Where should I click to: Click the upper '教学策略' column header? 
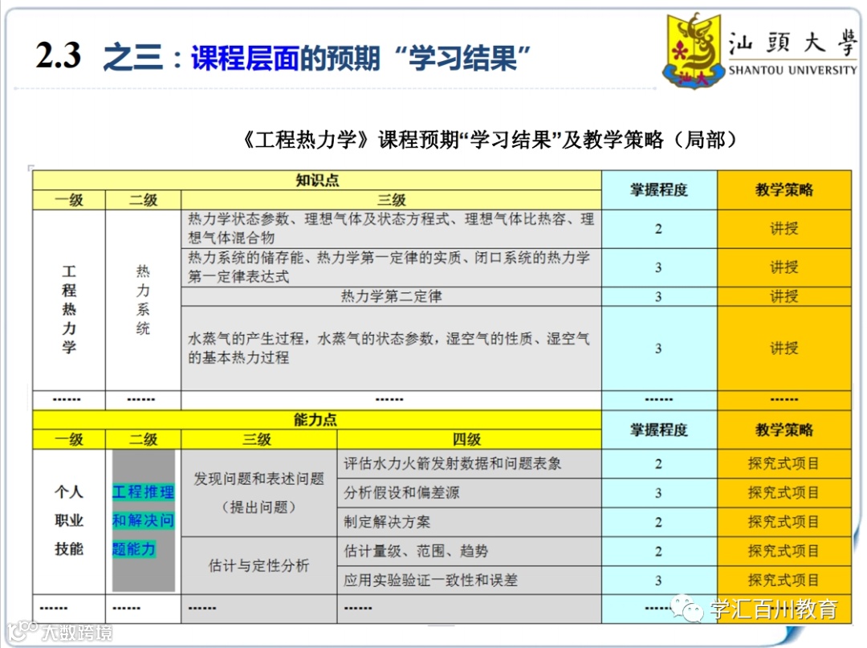pos(784,190)
